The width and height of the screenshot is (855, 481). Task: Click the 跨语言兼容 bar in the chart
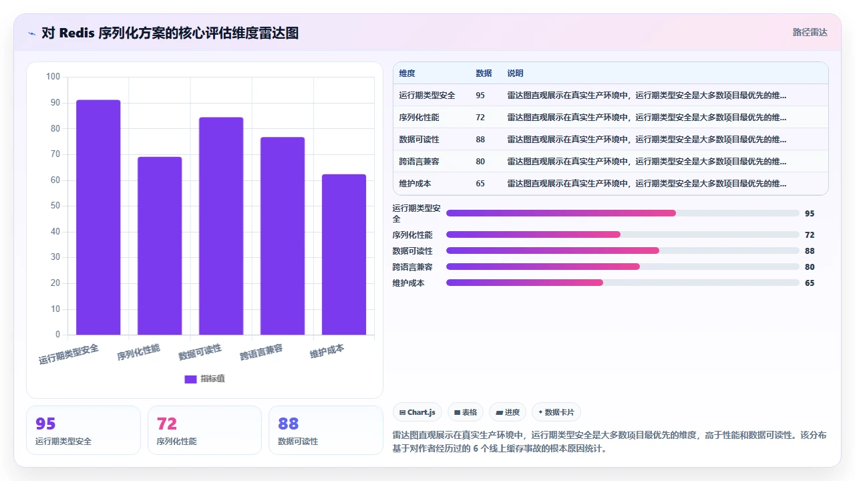pos(283,236)
